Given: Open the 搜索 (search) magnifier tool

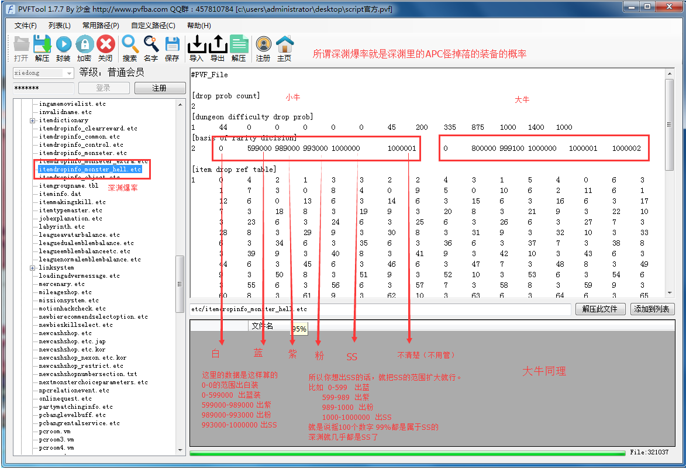Looking at the screenshot, I should [x=130, y=47].
